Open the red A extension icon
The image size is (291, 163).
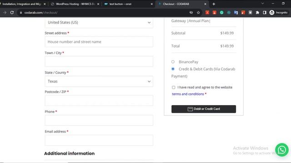click(207, 13)
